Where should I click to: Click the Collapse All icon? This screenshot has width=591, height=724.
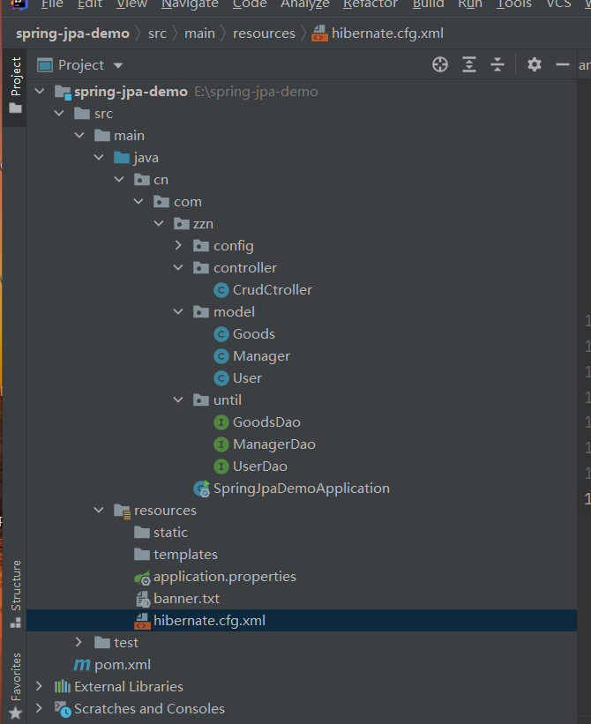pos(497,64)
